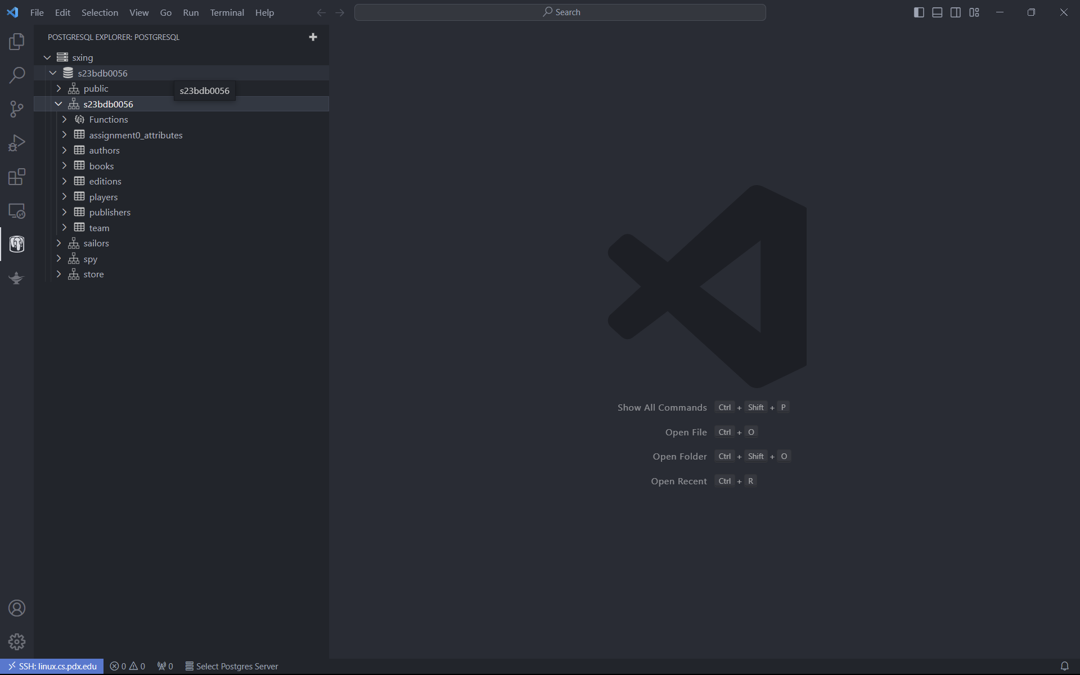Image resolution: width=1080 pixels, height=675 pixels.
Task: Toggle the secondary side bar layout button
Action: (956, 12)
